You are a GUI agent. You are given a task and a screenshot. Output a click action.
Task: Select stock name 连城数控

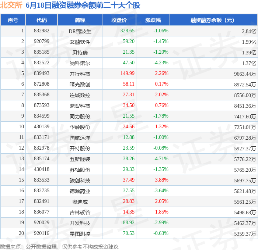pos(80,95)
